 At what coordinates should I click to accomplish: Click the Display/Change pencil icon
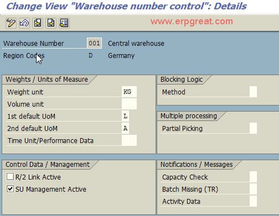click(11, 23)
